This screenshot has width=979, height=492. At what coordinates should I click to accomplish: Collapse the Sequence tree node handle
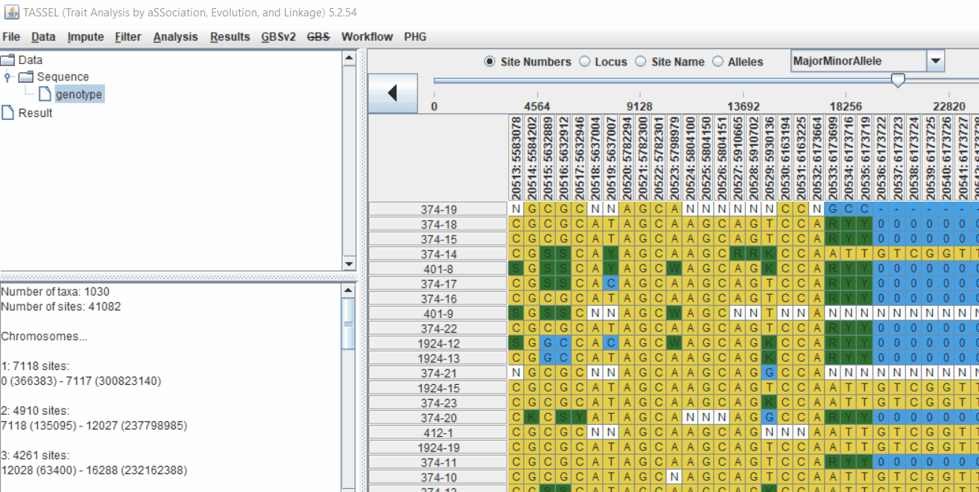click(7, 77)
